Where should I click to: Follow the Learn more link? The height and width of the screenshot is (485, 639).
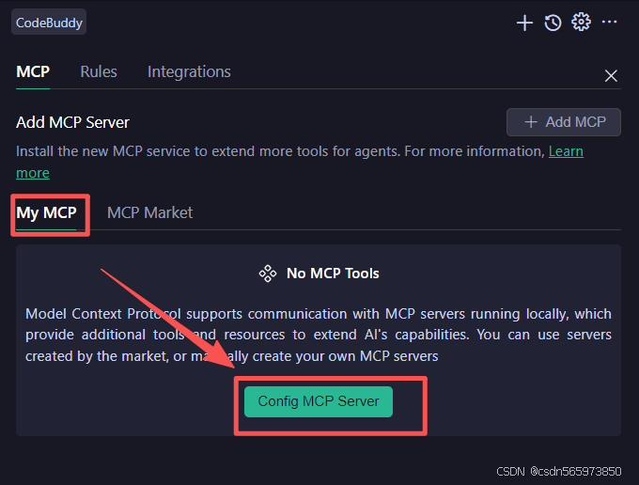coord(566,151)
